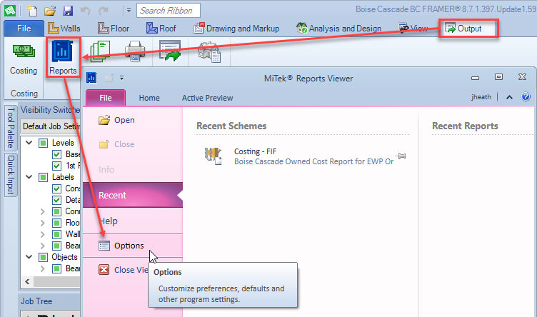Click the greyed building documents icon
Viewport: 537px width, 317px height.
(209, 52)
